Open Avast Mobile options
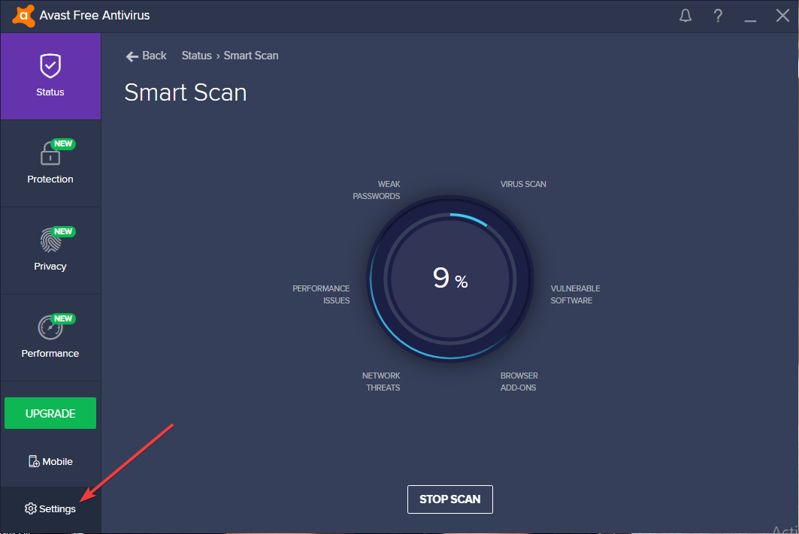Image resolution: width=799 pixels, height=534 pixels. [50, 461]
